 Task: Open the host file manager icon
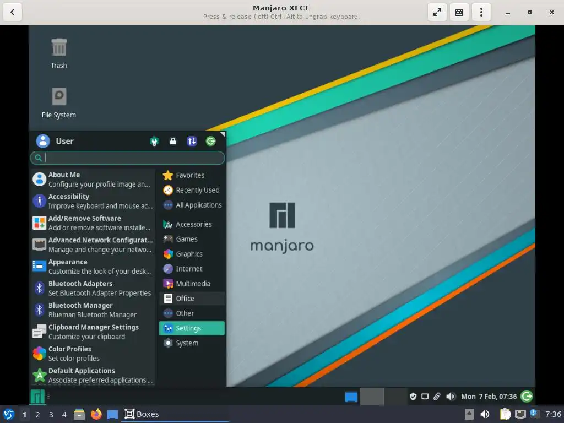(x=79, y=414)
